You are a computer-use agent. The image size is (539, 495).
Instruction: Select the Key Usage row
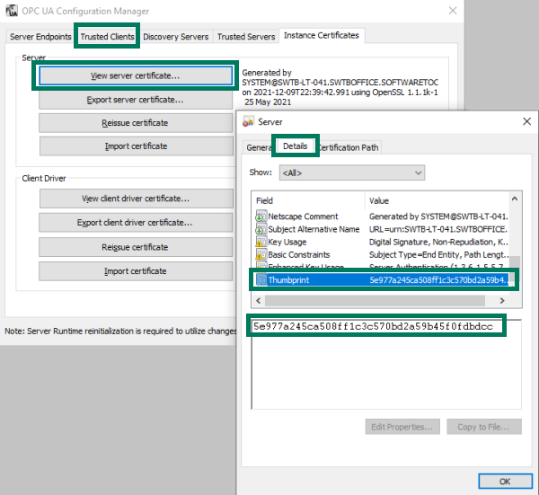click(383, 242)
